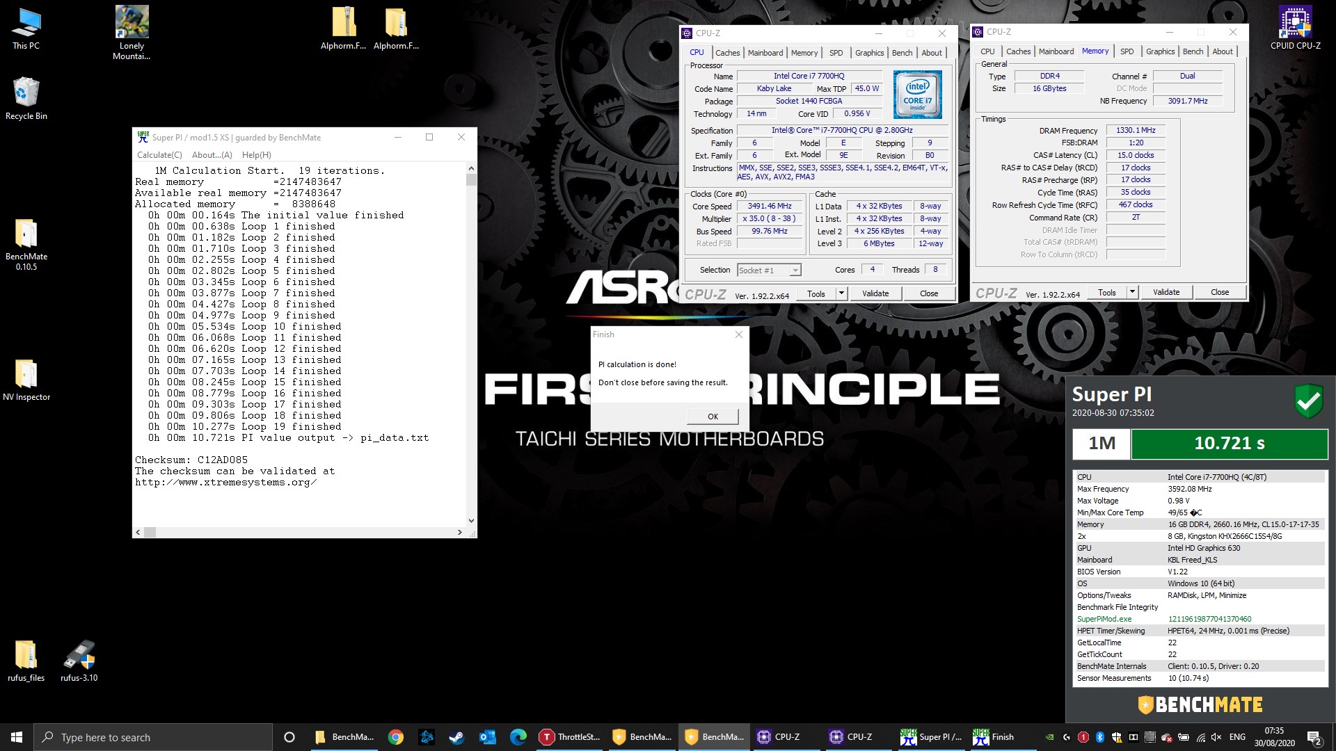Click Validate in the left CPU-Z window

click(875, 293)
